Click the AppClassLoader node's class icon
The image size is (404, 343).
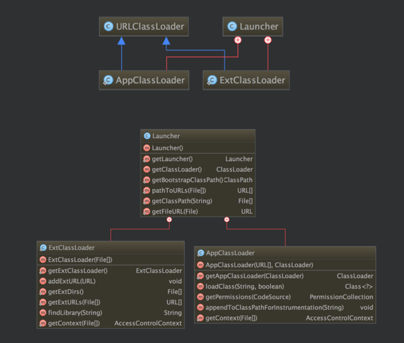pos(108,80)
